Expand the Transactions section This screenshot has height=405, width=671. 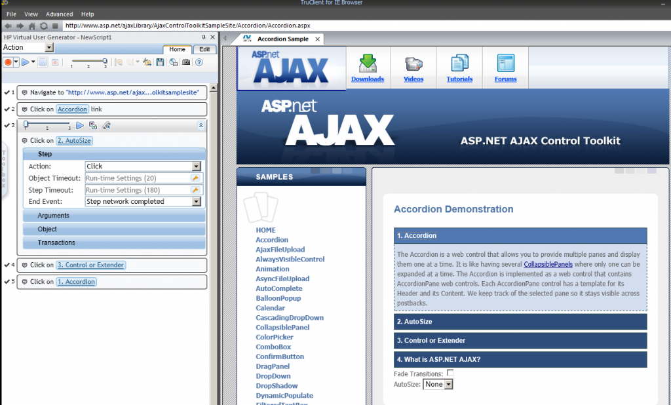pyautogui.click(x=114, y=242)
